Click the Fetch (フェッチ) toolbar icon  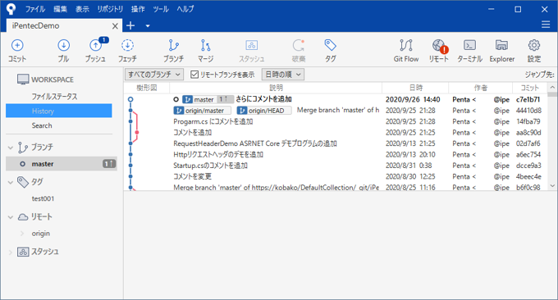[127, 45]
